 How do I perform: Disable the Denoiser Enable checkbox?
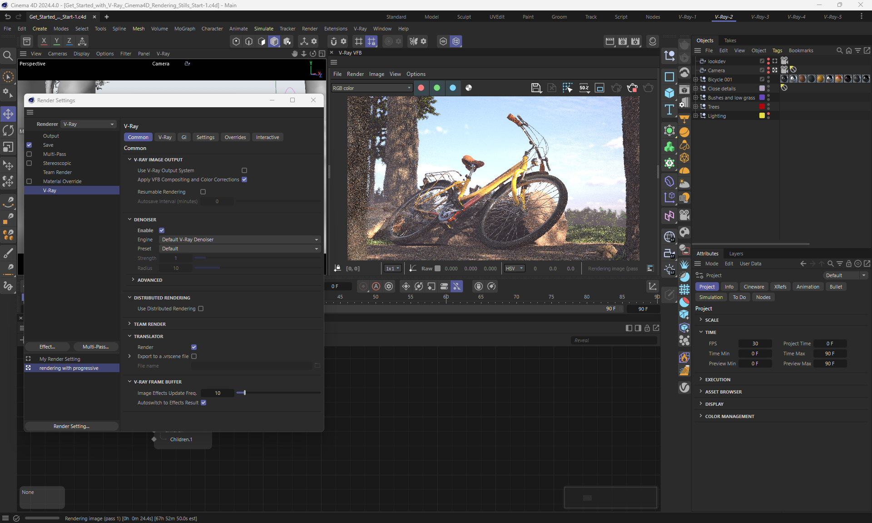point(162,230)
